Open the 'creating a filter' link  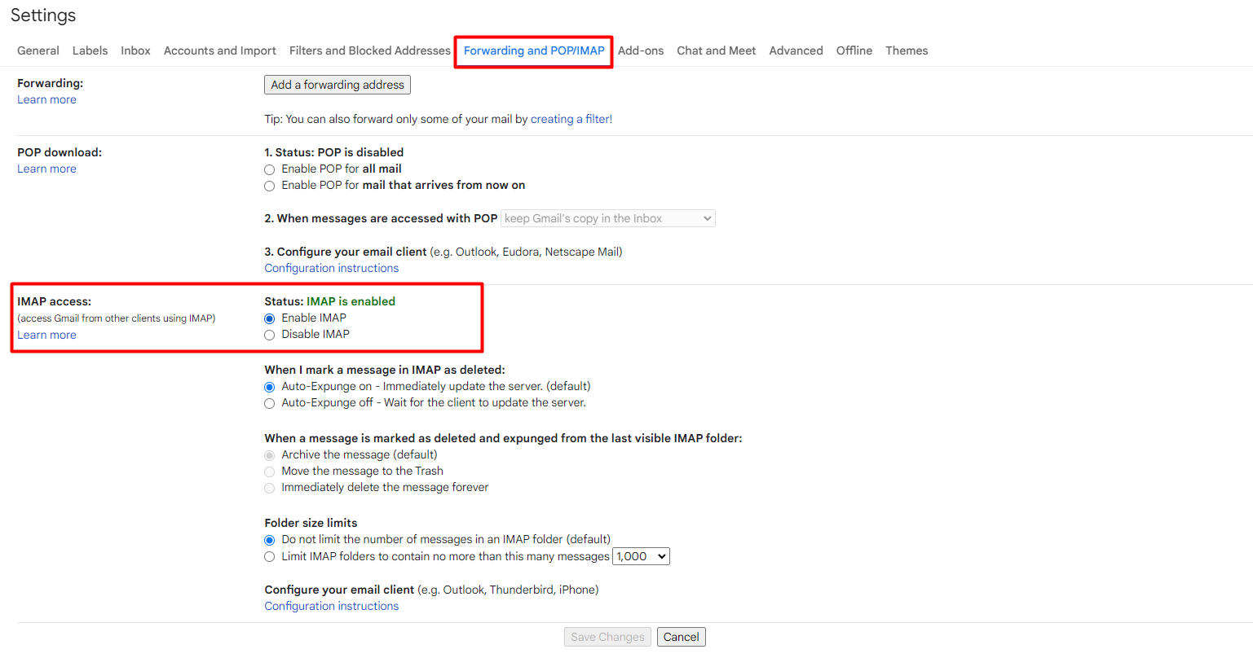tap(570, 119)
